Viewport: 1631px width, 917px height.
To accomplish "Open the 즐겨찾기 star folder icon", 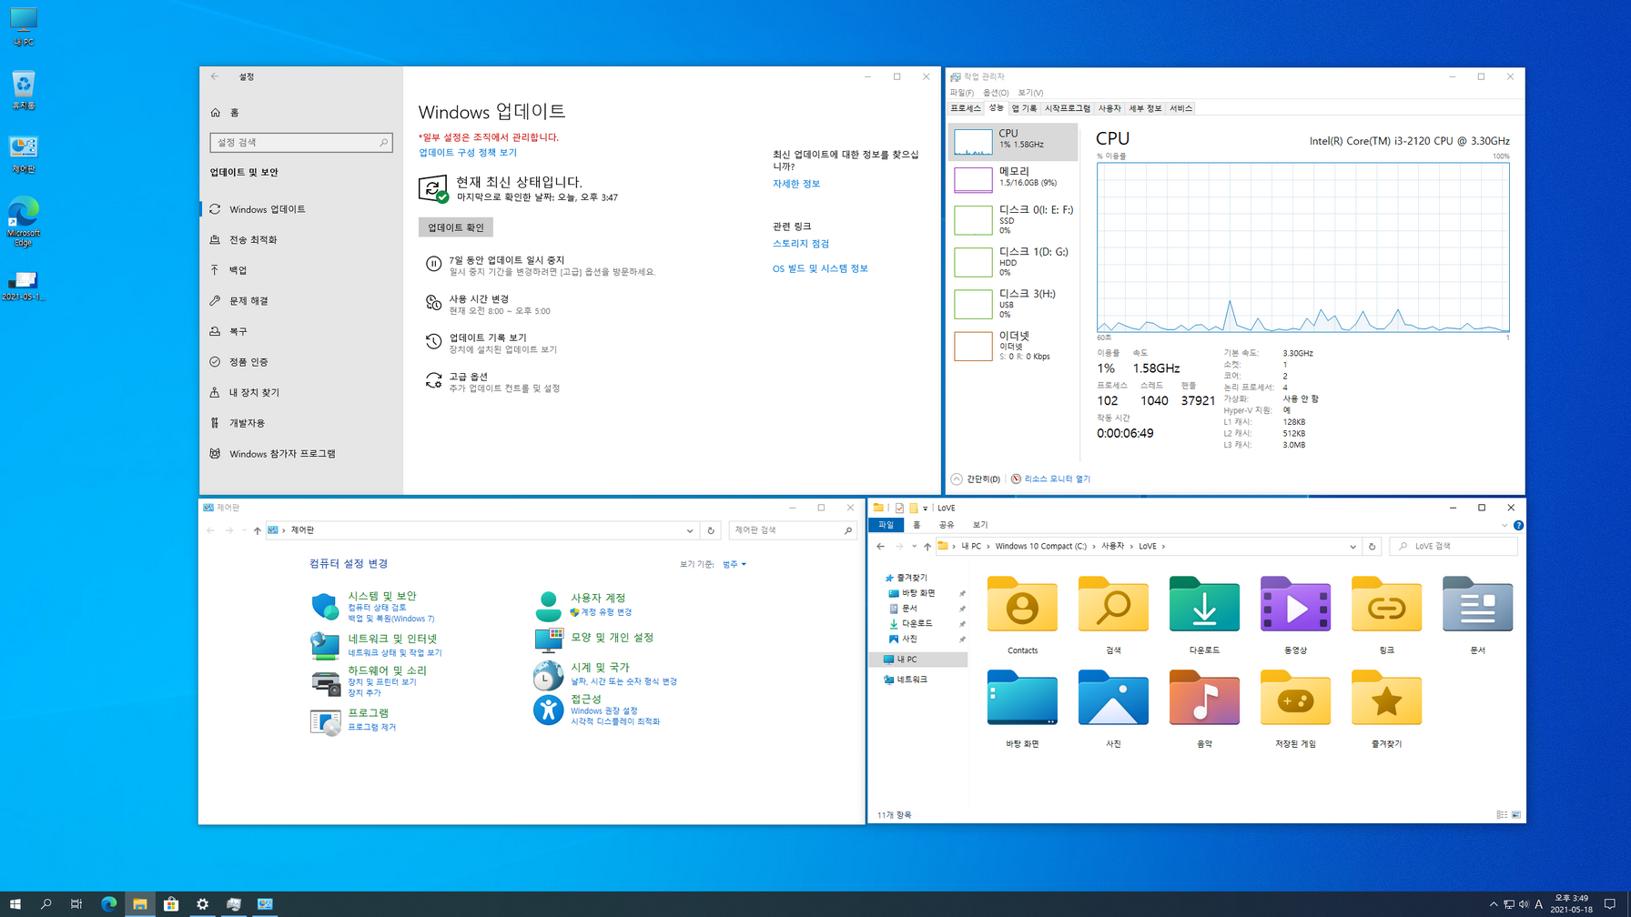I will (x=1386, y=698).
